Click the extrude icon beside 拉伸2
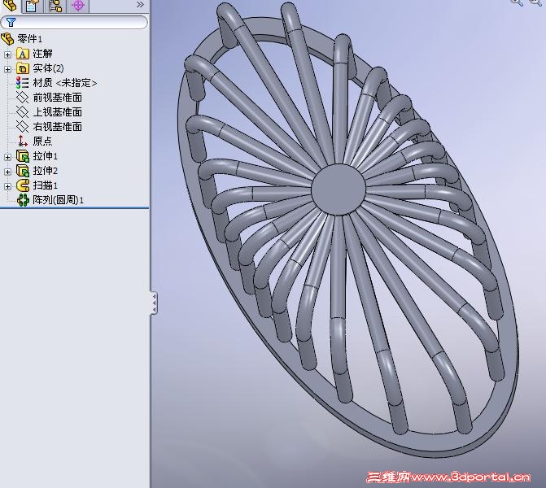This screenshot has height=488, width=546. tap(23, 171)
